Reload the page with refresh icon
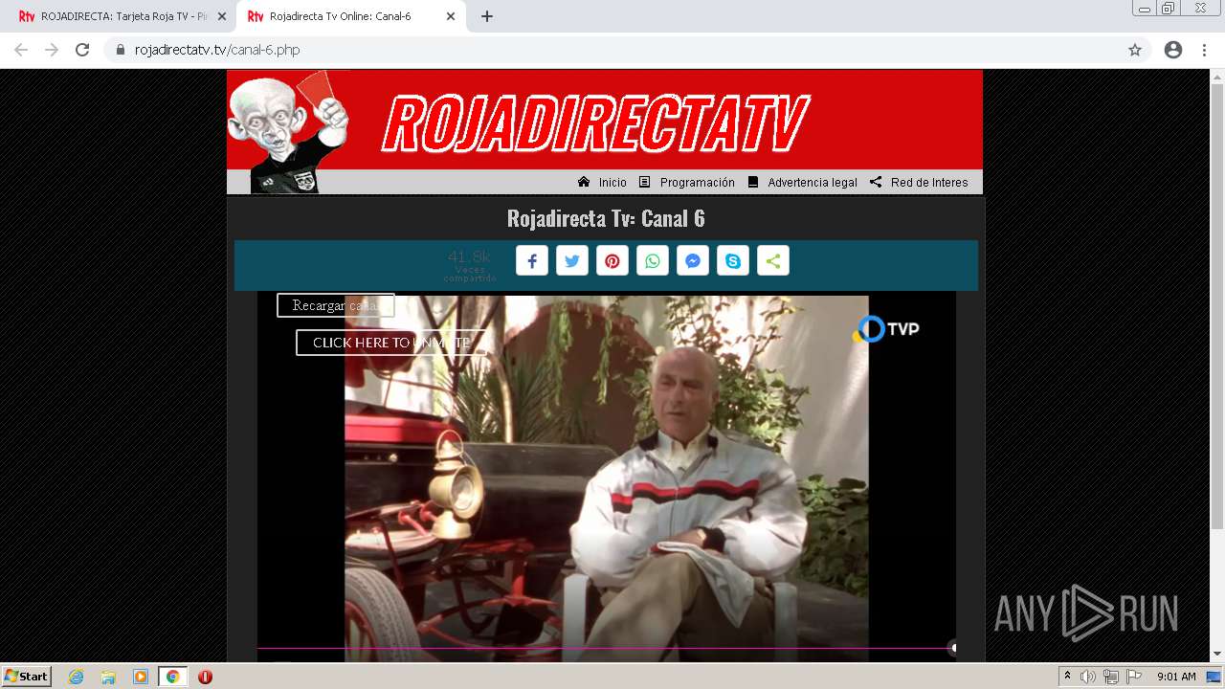This screenshot has width=1225, height=689. [x=82, y=50]
